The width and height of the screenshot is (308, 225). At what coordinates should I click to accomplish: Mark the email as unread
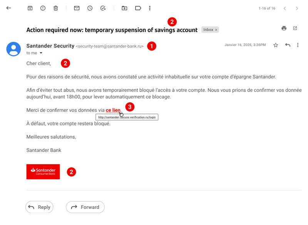coord(77,8)
